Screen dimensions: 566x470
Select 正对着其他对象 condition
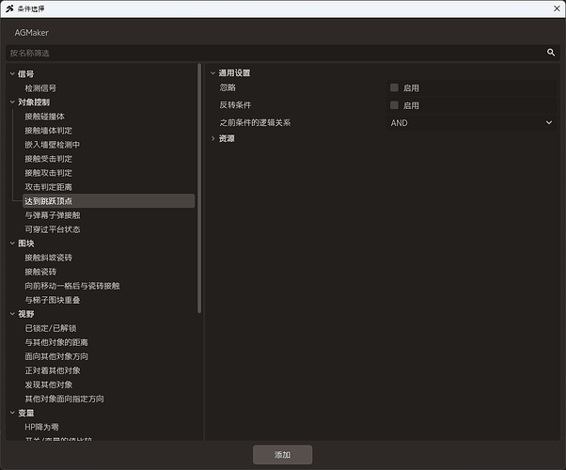[x=53, y=370]
